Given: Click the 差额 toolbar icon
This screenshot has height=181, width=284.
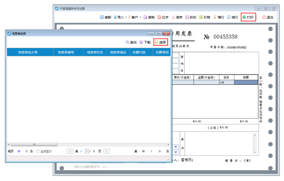Looking at the screenshot, I should 105,18.
